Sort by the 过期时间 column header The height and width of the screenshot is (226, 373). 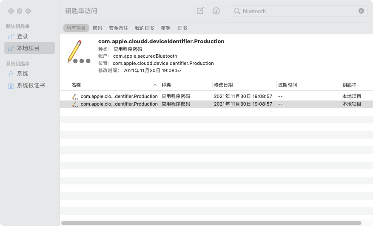click(288, 85)
